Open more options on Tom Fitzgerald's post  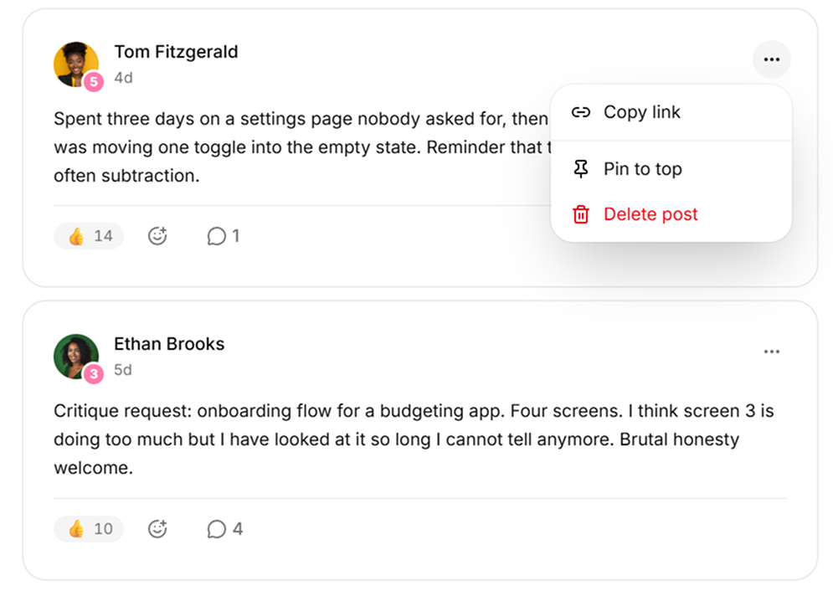click(771, 59)
